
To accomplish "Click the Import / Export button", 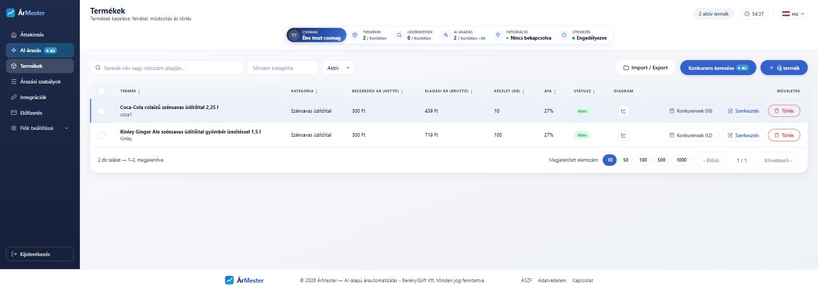I will coord(645,68).
